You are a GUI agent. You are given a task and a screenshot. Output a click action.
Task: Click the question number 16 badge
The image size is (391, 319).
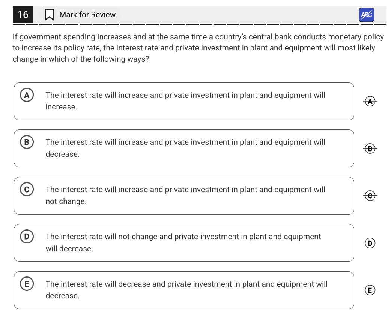tap(23, 15)
